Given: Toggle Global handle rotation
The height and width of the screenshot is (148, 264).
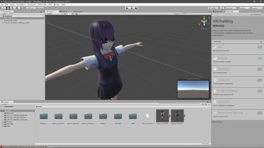Looking at the screenshot, I should 39,8.
